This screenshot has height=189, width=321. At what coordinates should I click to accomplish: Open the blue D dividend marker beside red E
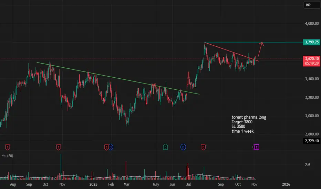click(111, 147)
